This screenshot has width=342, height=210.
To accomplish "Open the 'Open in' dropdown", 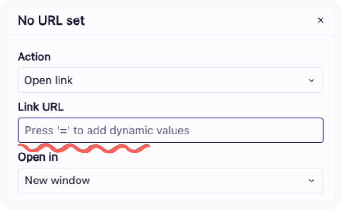I will point(170,181).
